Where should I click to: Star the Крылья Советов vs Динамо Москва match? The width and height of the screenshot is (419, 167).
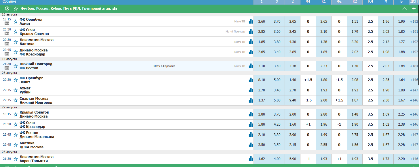pyautogui.click(x=16, y=114)
